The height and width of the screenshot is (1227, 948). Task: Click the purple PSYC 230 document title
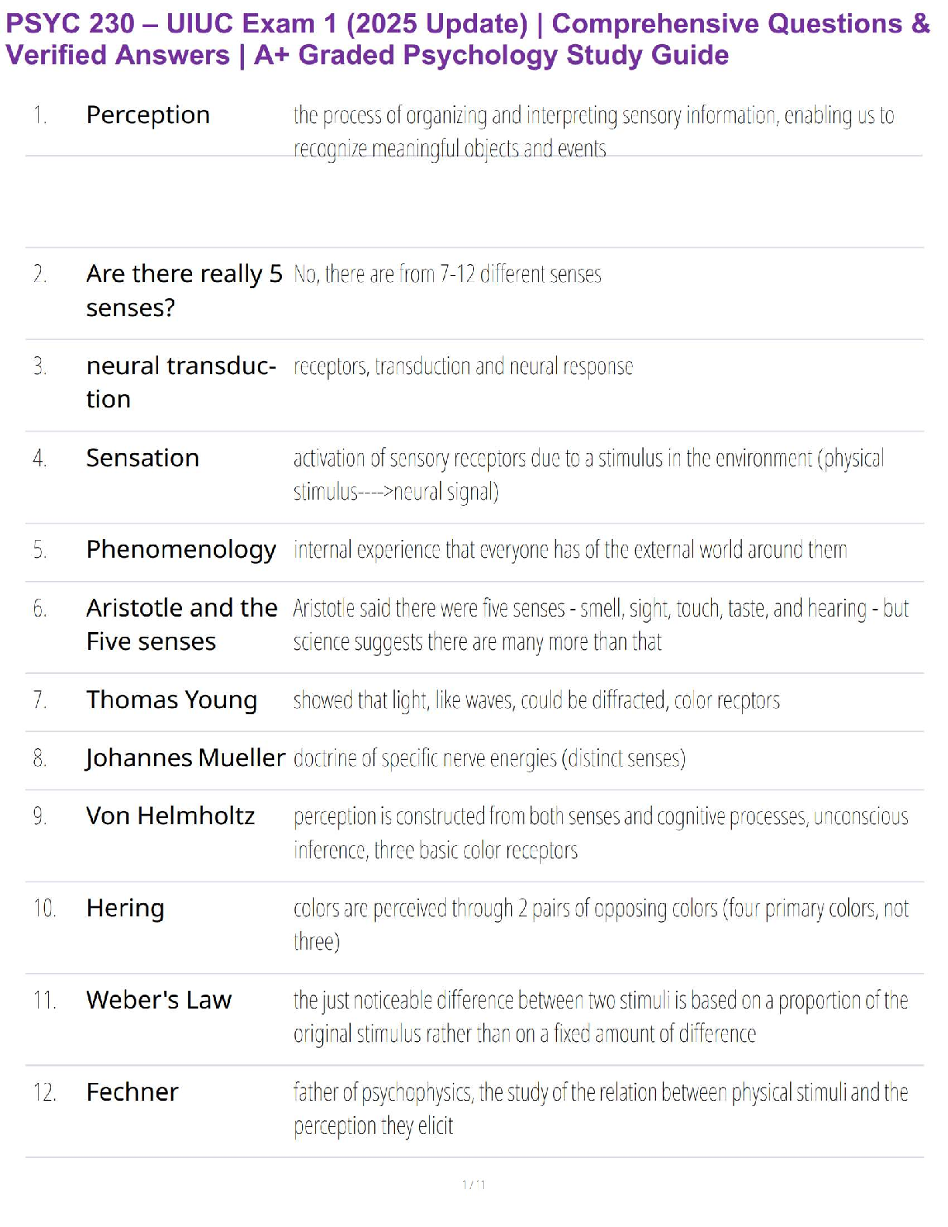click(467, 40)
